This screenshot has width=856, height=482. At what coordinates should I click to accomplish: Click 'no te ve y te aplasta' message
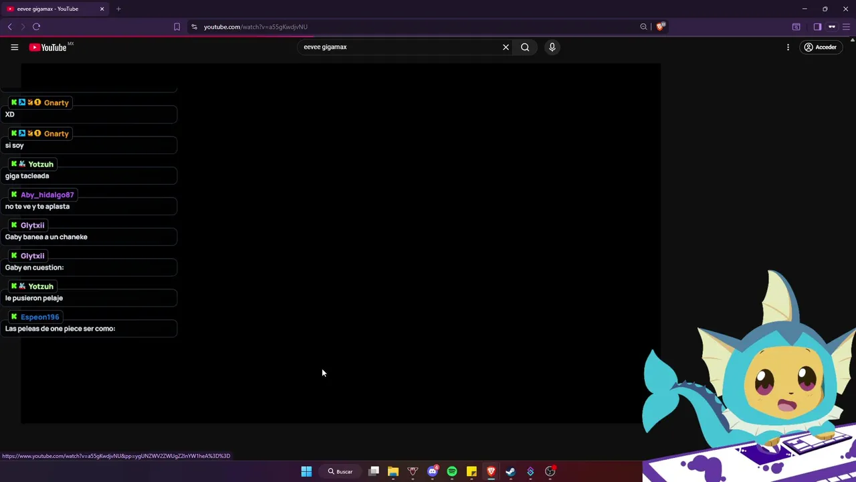(x=37, y=206)
